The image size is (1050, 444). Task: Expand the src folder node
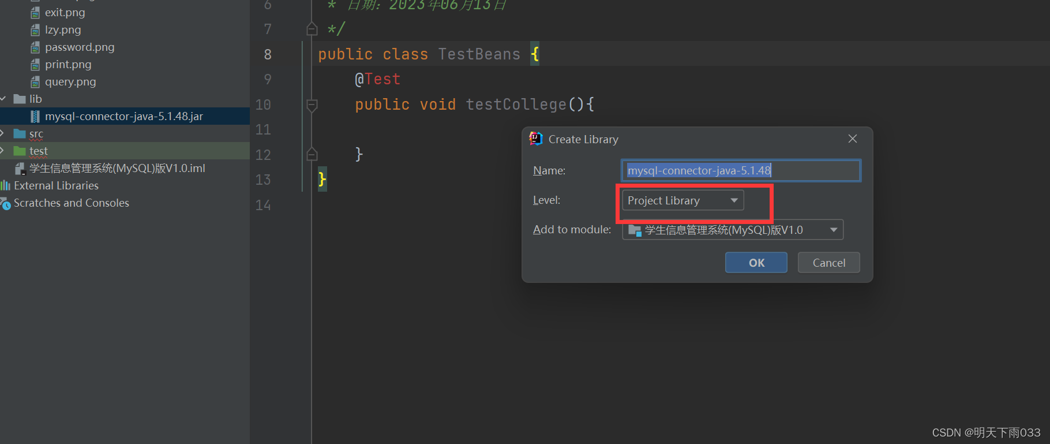tap(2, 133)
